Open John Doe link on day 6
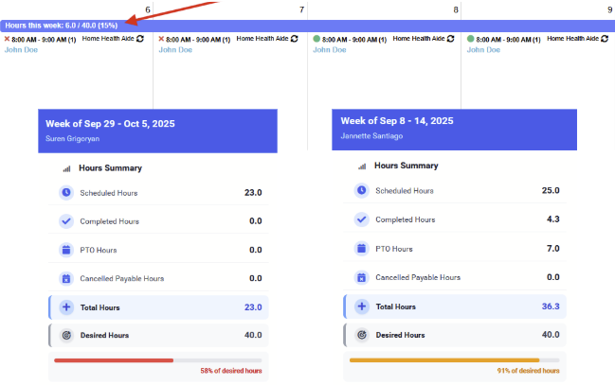Screen dimensions: 615x385 (22, 50)
